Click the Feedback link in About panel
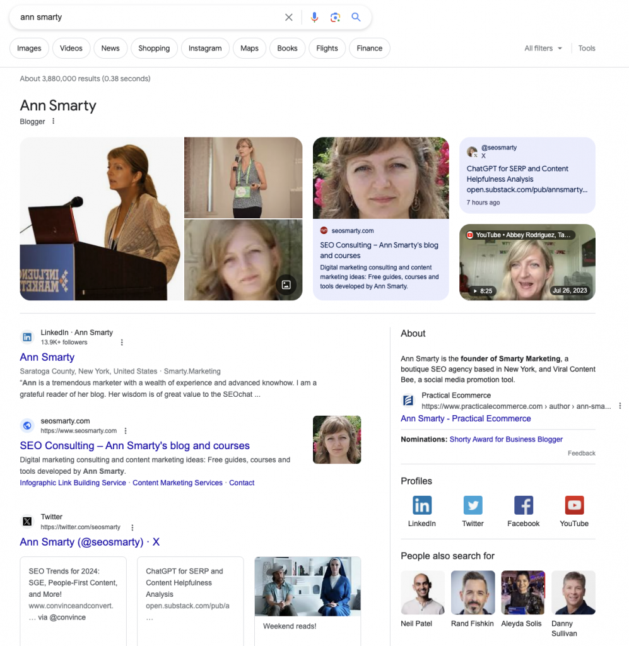This screenshot has width=629, height=646. pyautogui.click(x=581, y=453)
